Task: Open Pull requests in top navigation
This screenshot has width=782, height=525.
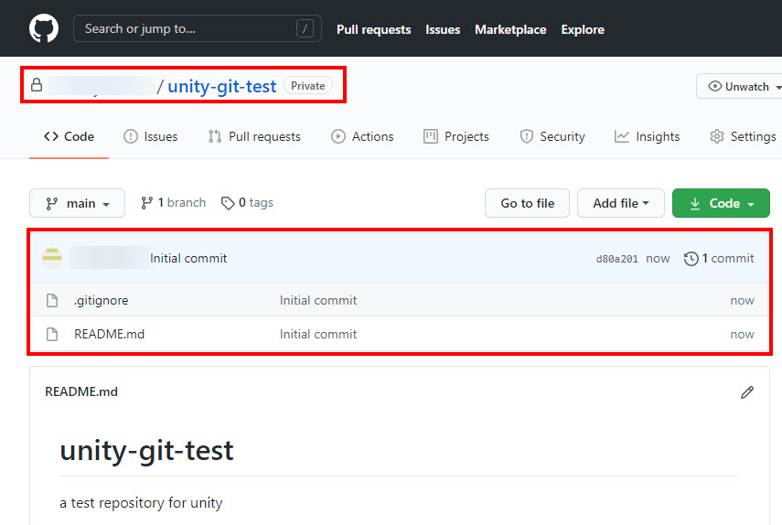Action: [x=373, y=29]
